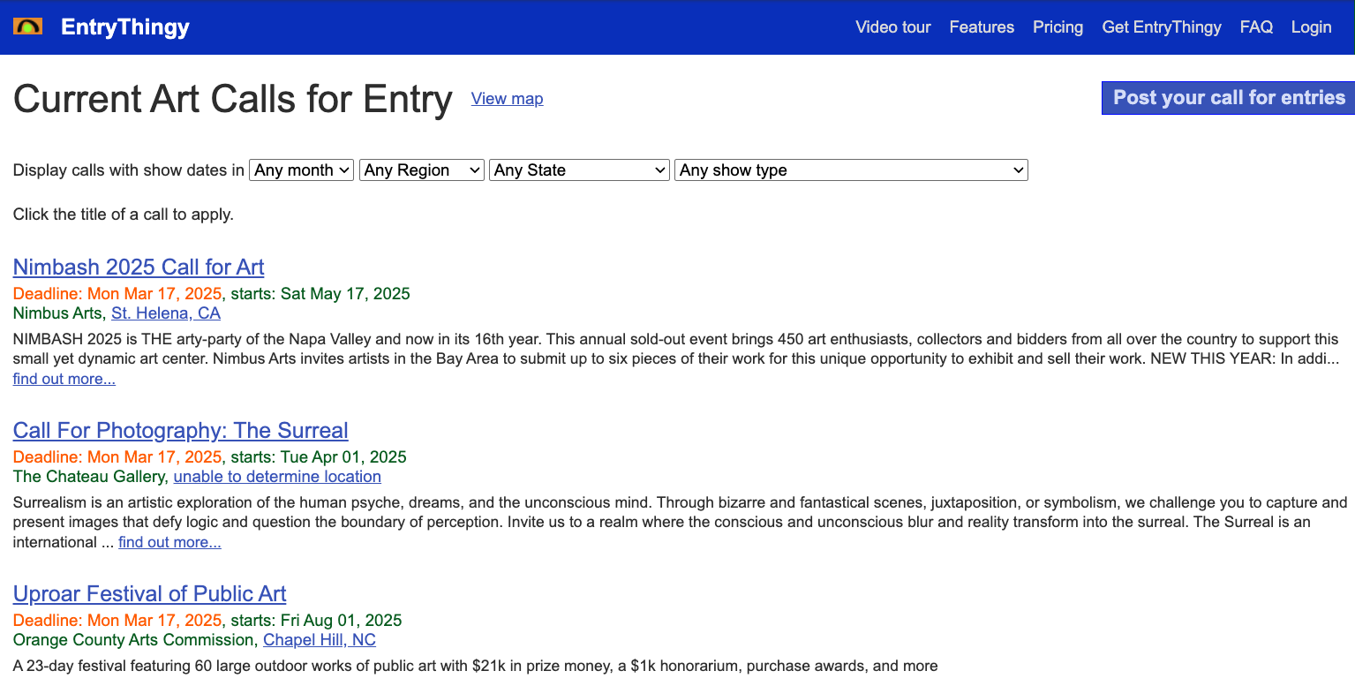Click the Current Art Calls for Entry heading
Viewport: 1355px width, 686px height.
coord(233,99)
